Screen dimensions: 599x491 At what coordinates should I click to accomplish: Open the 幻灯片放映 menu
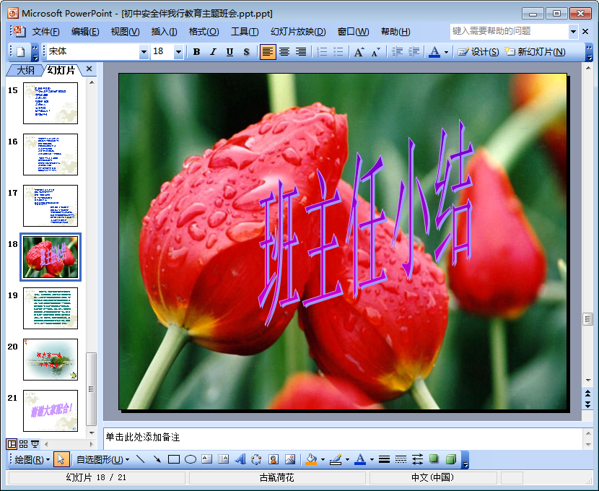[298, 32]
